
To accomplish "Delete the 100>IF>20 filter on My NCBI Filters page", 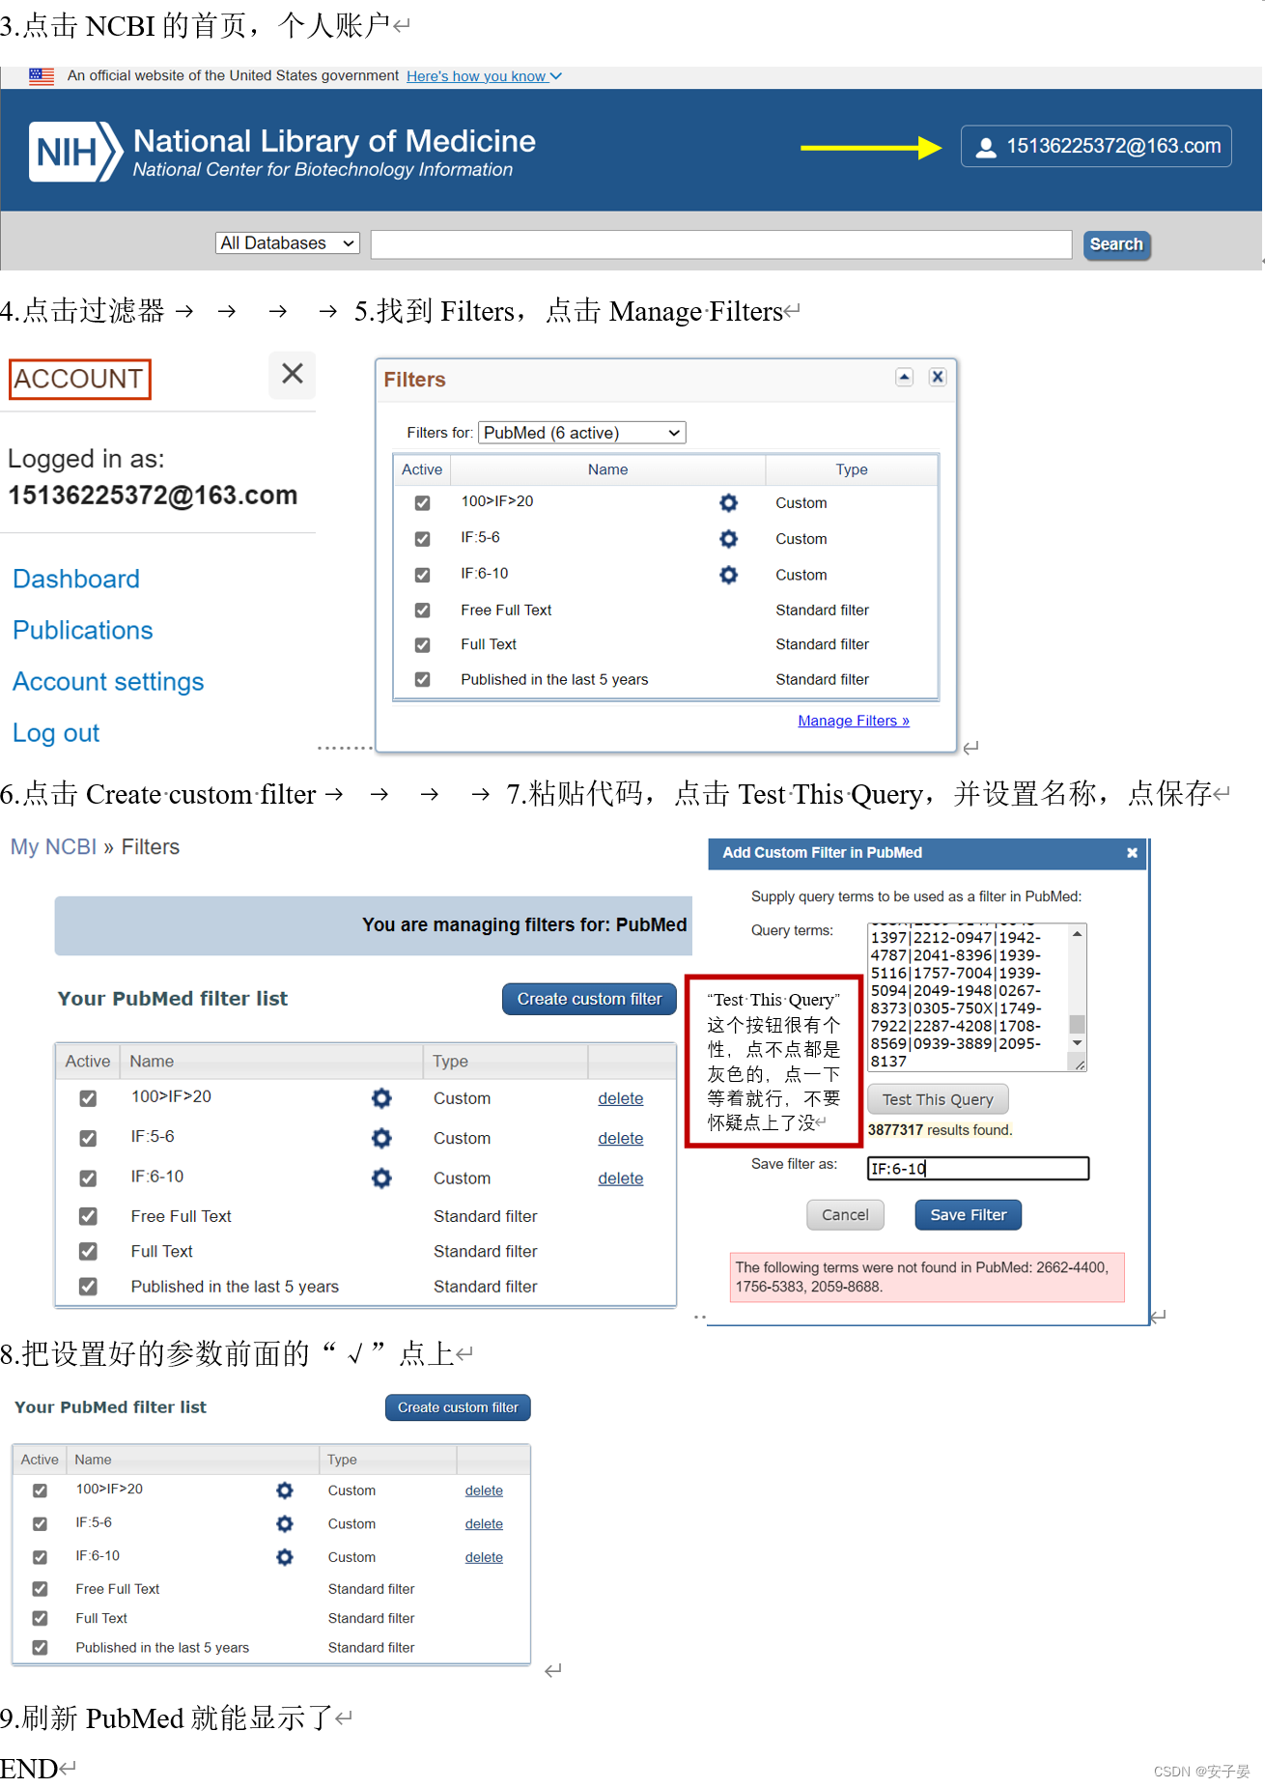I will pos(620,1098).
